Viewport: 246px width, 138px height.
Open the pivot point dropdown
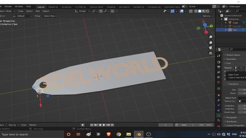[95, 11]
